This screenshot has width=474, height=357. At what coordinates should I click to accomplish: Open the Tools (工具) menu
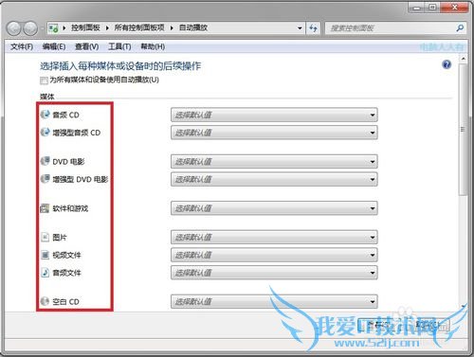click(x=119, y=46)
